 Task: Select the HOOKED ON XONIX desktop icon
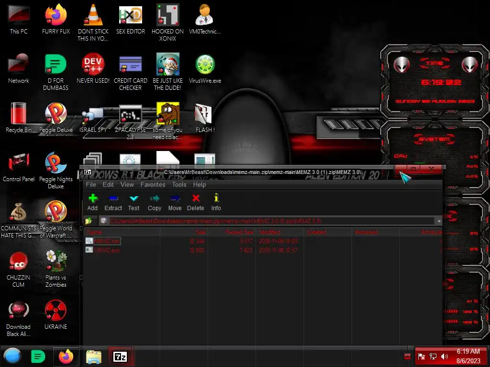click(167, 22)
